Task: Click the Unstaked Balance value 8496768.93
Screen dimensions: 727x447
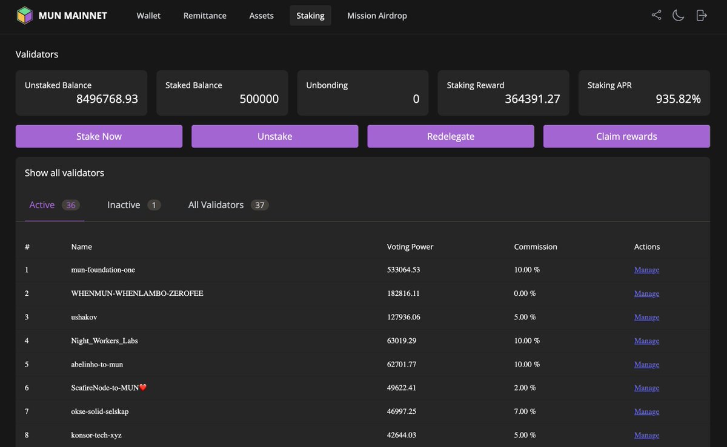Action: pos(107,99)
